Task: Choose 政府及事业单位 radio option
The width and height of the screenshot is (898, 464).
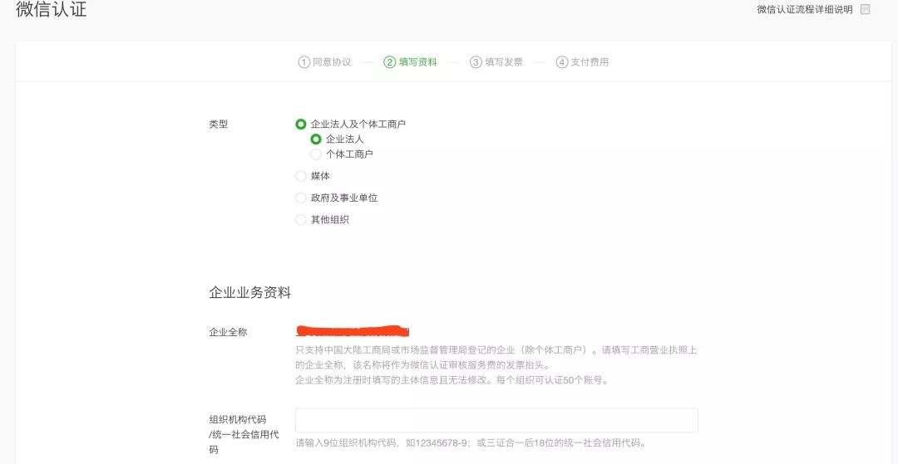Action: [x=301, y=198]
